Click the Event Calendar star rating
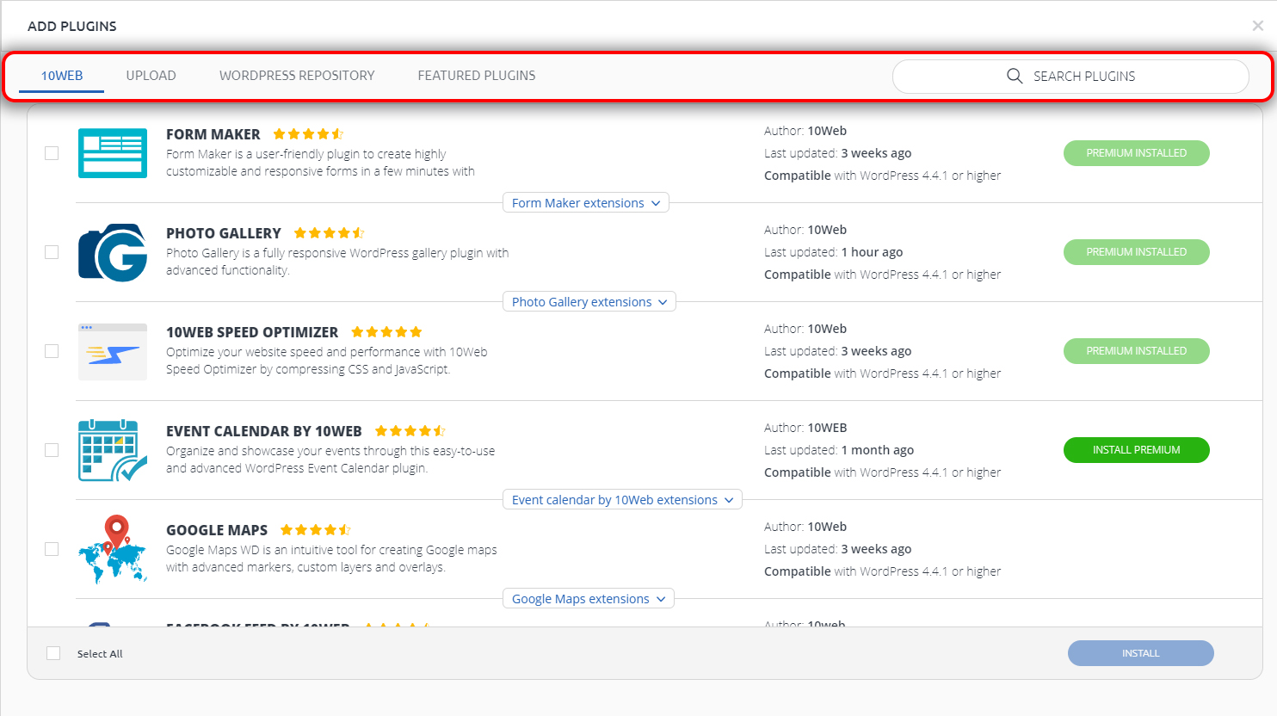Image resolution: width=1277 pixels, height=716 pixels. (410, 431)
